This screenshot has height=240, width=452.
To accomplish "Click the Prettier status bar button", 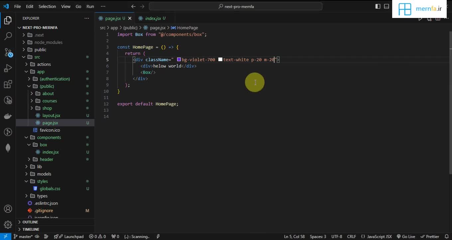I will [x=430, y=236].
